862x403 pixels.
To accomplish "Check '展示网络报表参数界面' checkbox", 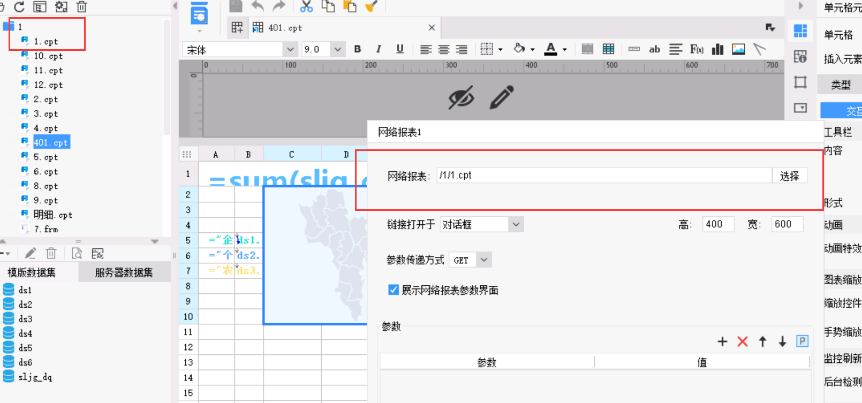I will click(394, 290).
